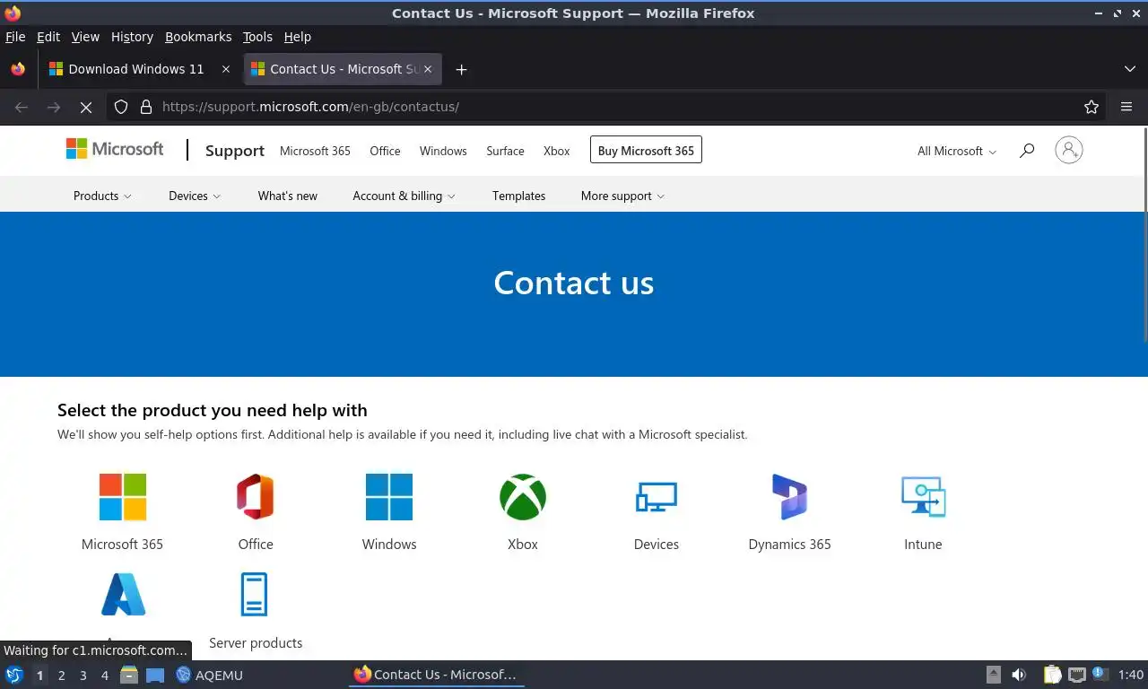Viewport: 1148px width, 689px height.
Task: Open the volume control in system tray
Action: (x=1019, y=675)
